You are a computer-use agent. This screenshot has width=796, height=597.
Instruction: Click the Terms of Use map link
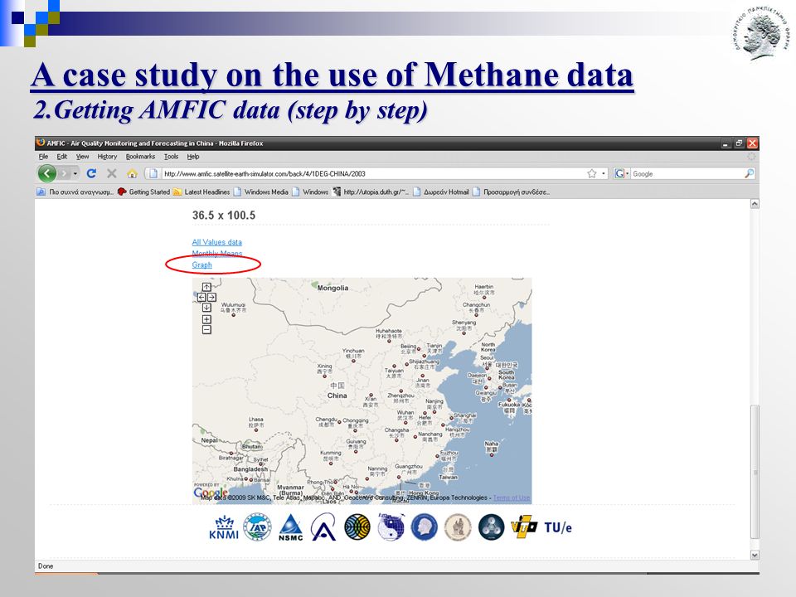click(x=512, y=498)
